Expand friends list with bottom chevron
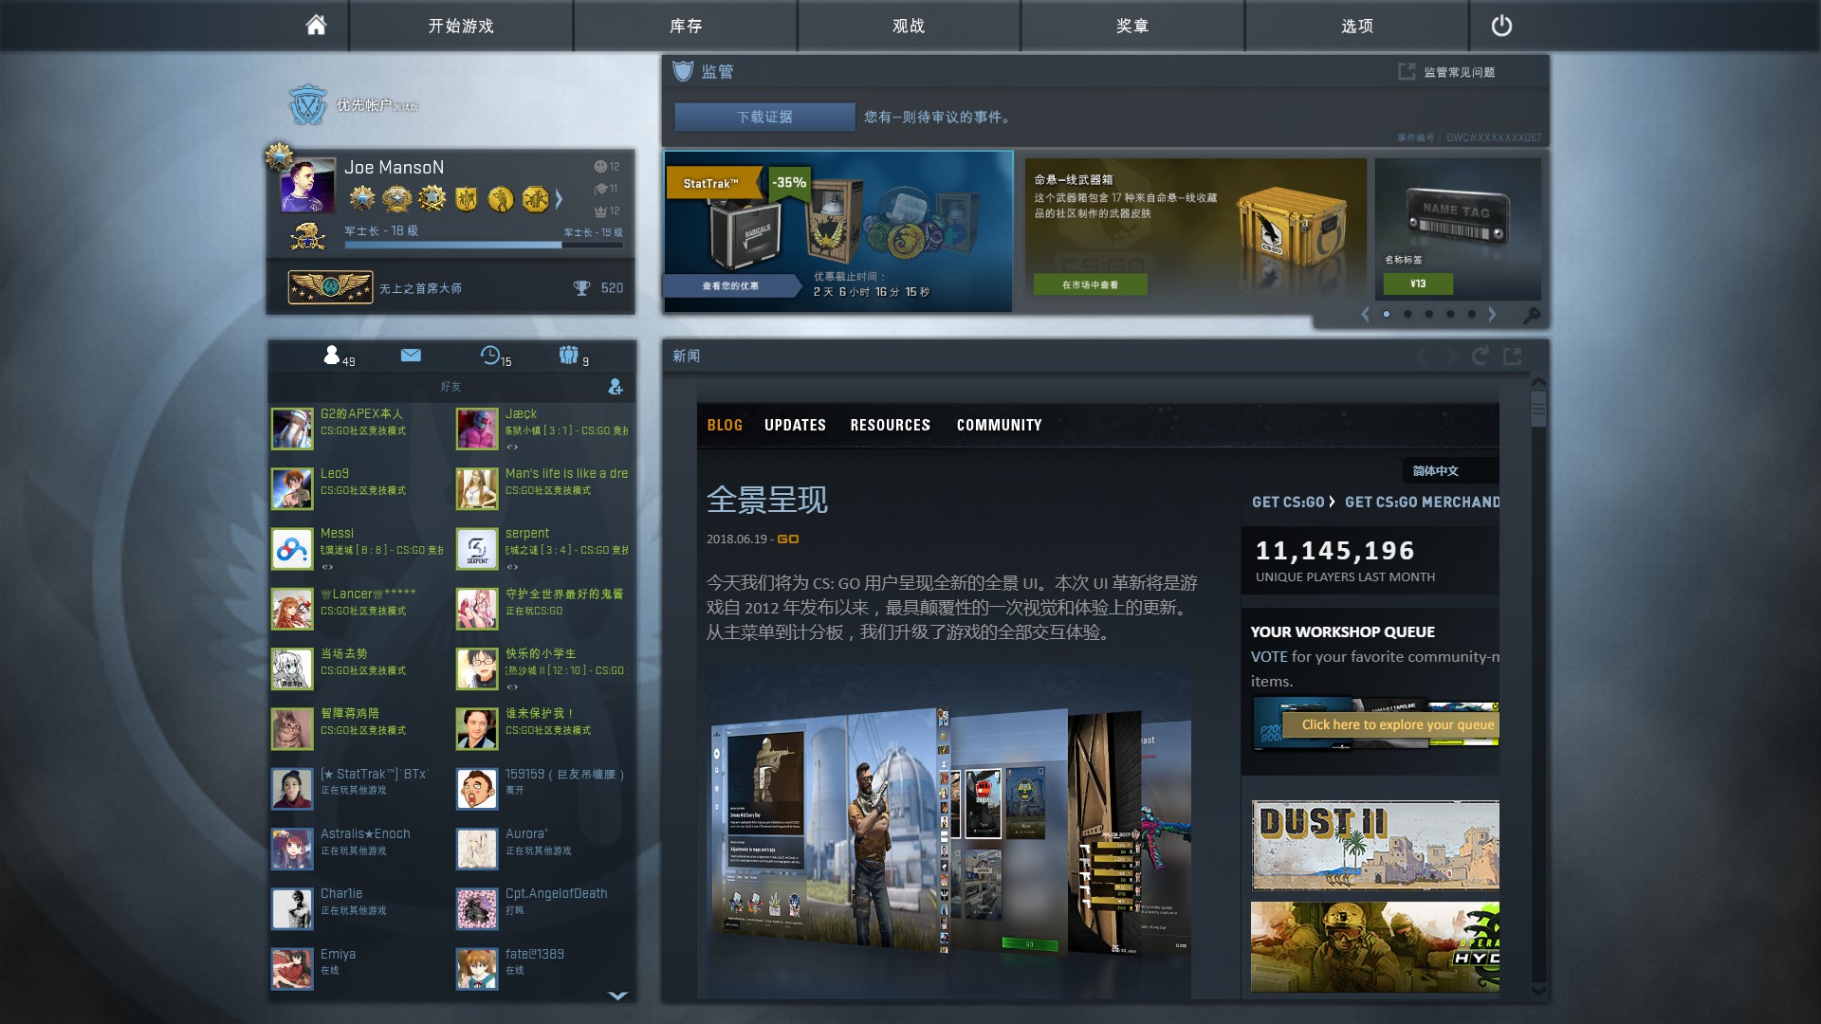Image resolution: width=1821 pixels, height=1024 pixels. pos(617,996)
